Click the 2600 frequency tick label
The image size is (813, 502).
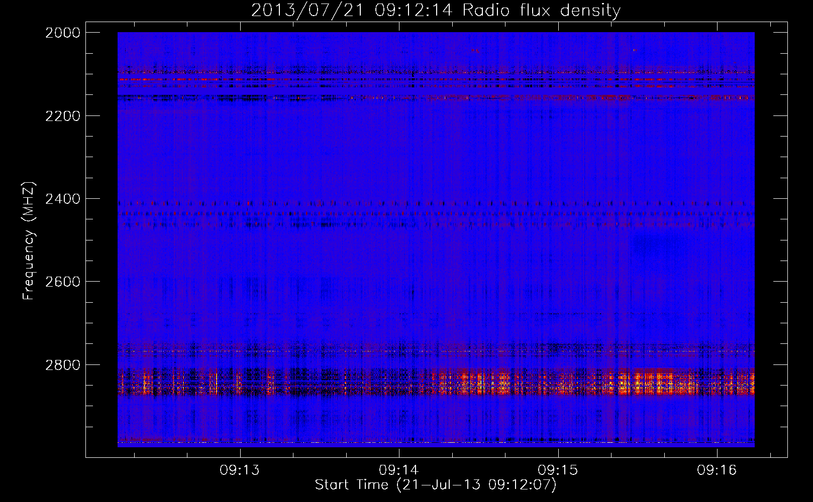click(63, 282)
